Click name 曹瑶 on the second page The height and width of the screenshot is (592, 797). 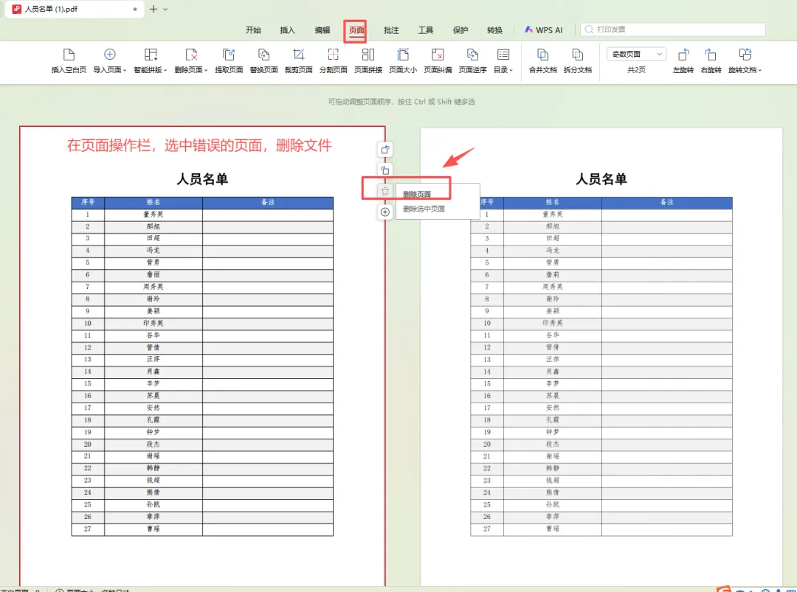(x=553, y=529)
